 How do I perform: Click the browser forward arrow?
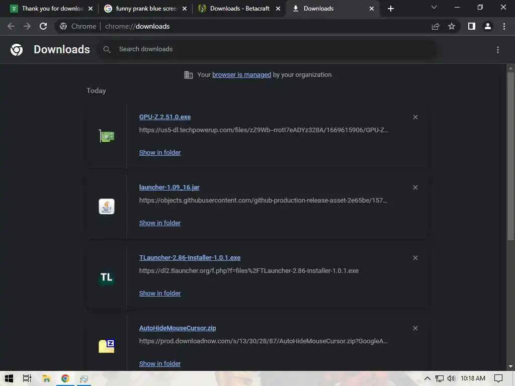pos(27,26)
